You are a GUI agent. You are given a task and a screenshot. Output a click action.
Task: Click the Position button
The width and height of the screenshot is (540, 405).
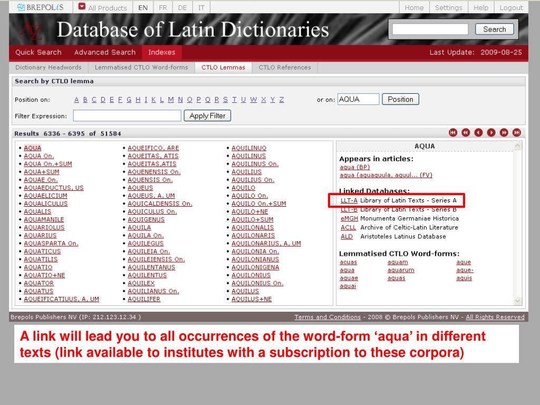(401, 99)
